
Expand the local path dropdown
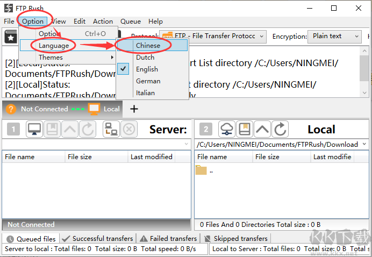[364, 144]
